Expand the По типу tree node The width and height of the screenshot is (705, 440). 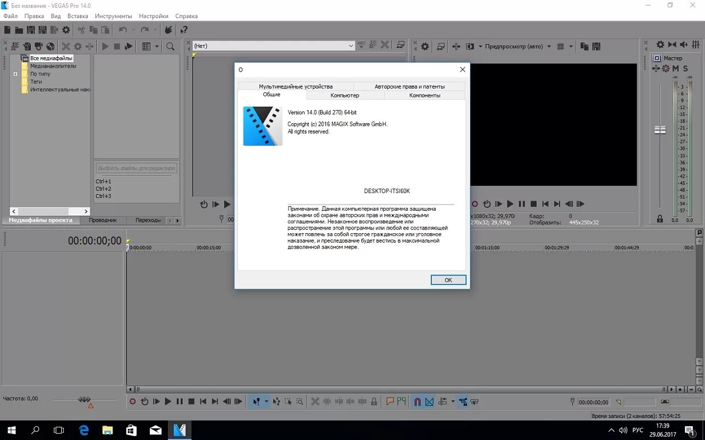(x=15, y=74)
